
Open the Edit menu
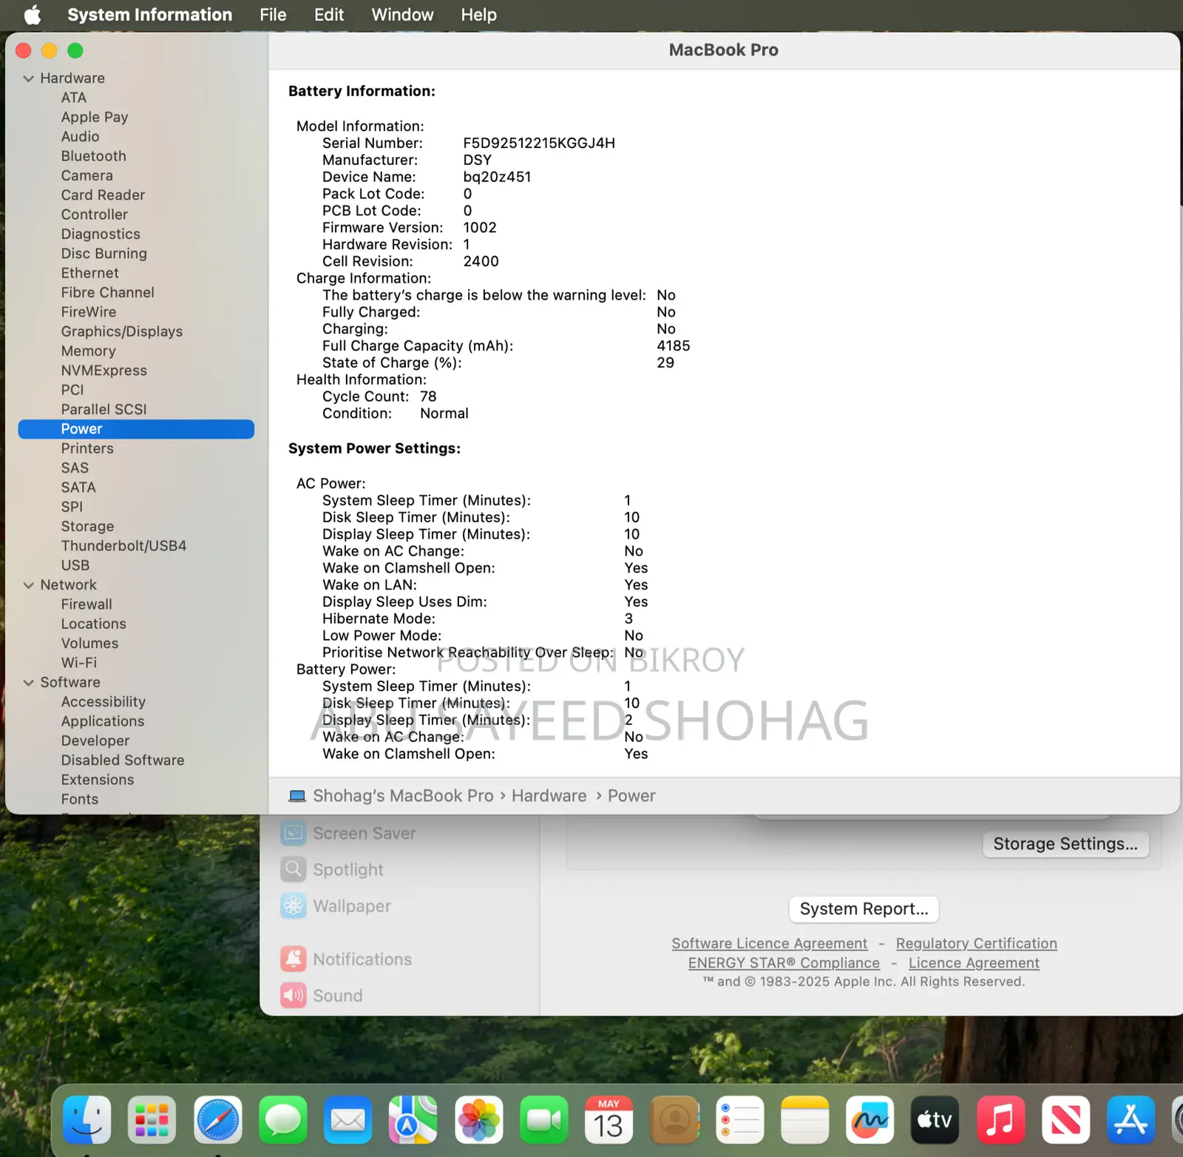coord(329,15)
